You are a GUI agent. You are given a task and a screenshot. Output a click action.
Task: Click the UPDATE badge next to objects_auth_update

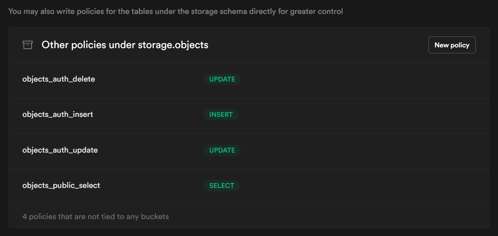222,150
